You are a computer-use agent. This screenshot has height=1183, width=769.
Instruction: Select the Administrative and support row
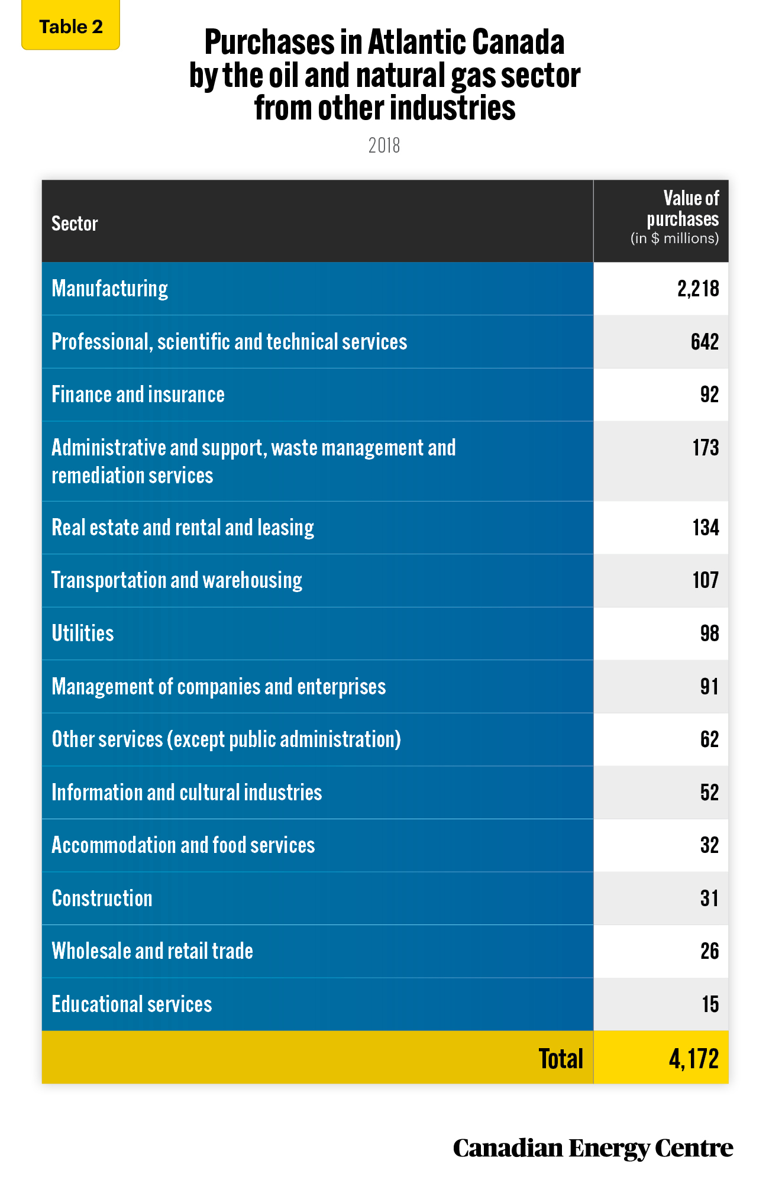click(385, 461)
